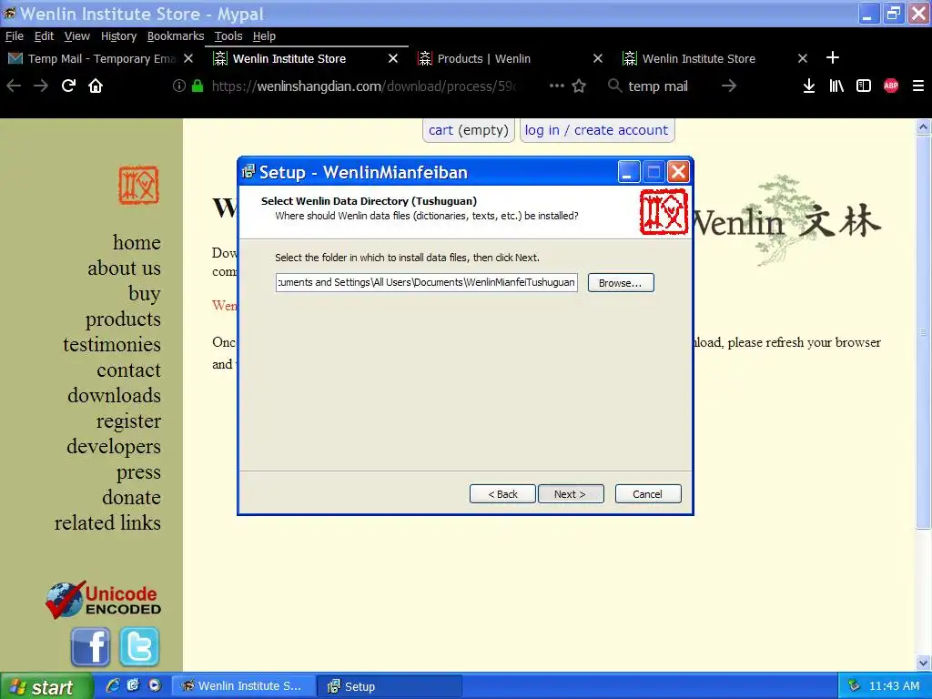Click the search go arrow

tap(729, 86)
